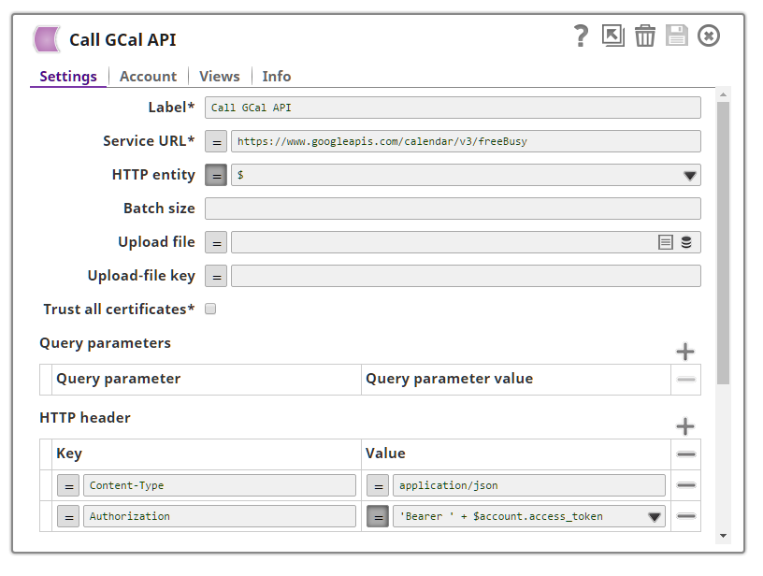
Task: Switch to the Account tab
Action: [x=148, y=77]
